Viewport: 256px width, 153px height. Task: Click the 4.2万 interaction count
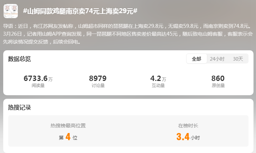(x=158, y=78)
